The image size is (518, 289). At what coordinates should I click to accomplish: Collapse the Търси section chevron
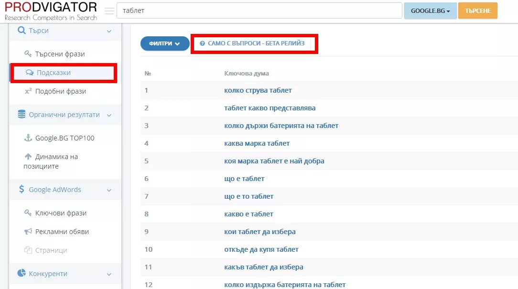click(x=109, y=31)
